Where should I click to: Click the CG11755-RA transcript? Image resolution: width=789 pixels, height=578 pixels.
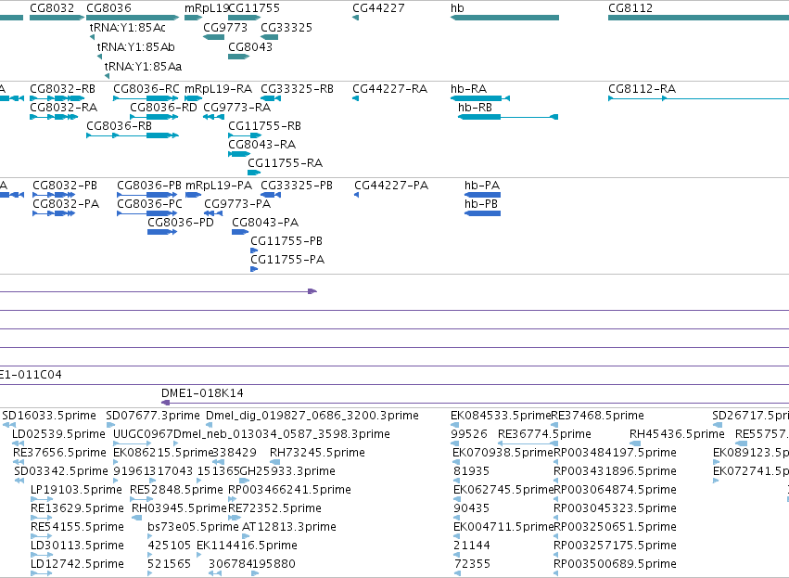click(254, 173)
